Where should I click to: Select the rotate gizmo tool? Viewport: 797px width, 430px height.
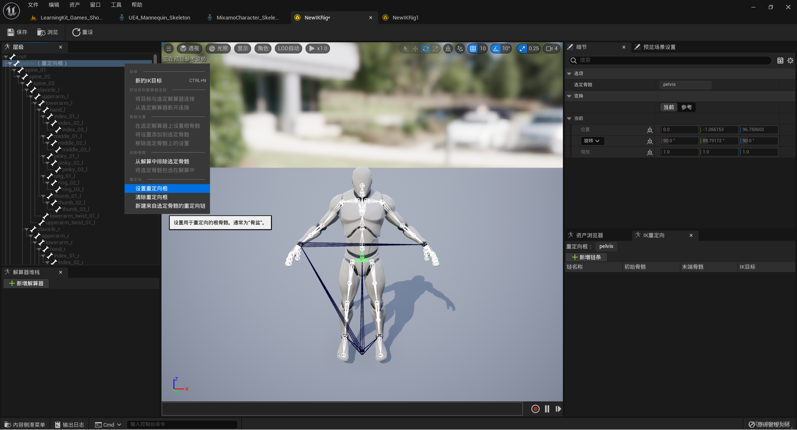425,49
